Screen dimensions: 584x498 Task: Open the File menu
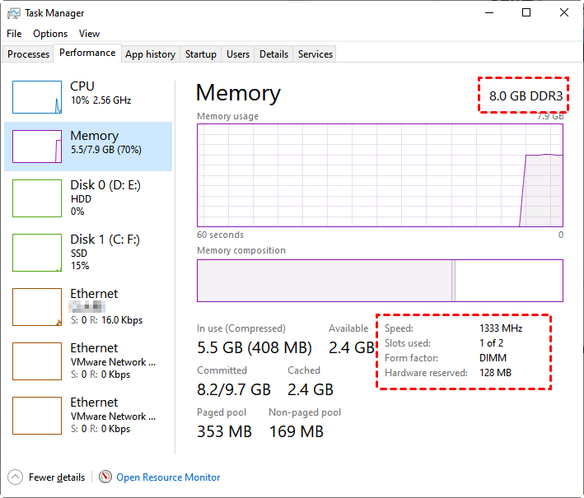(x=14, y=34)
